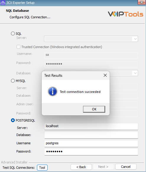Expand the SQL Database dropdown arrow

(135, 73)
